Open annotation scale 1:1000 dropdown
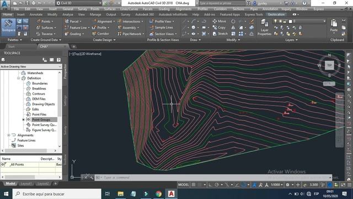Image resolution: width=353 pixels, height=199 pixels. 277,185
